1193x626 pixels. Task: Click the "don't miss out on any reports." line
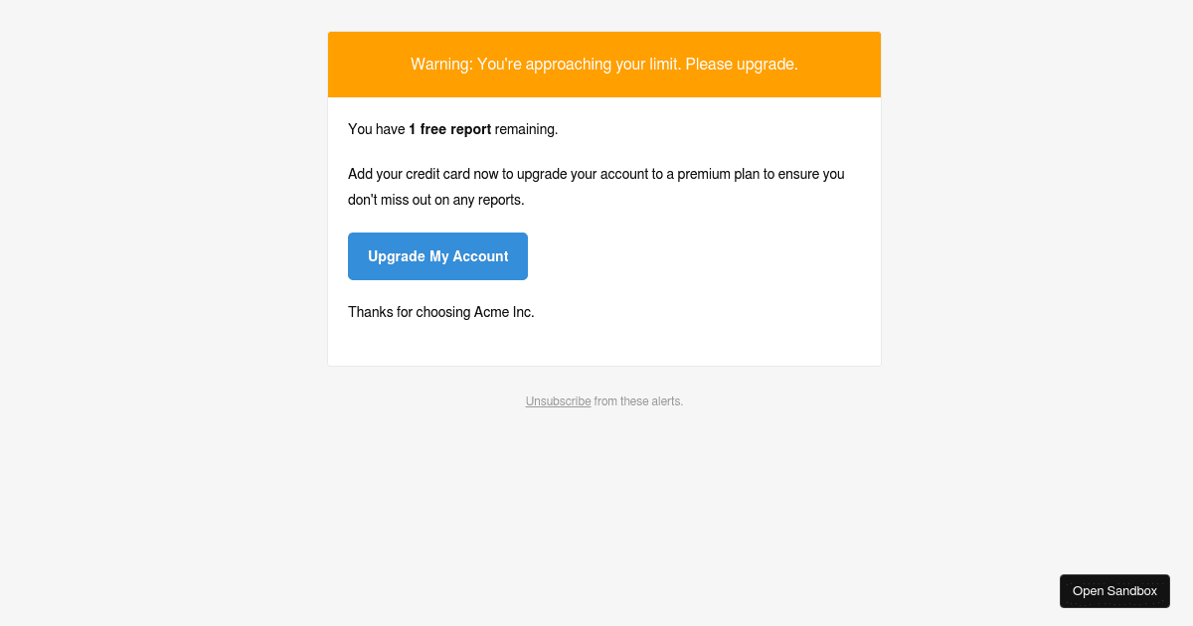click(435, 200)
